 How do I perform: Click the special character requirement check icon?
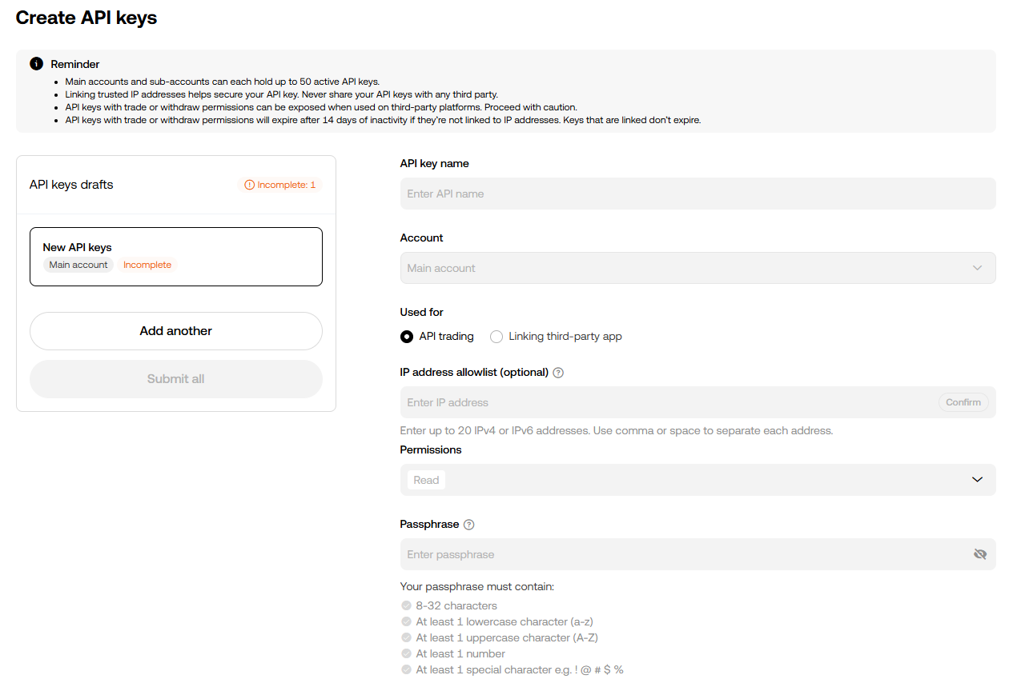(x=407, y=669)
